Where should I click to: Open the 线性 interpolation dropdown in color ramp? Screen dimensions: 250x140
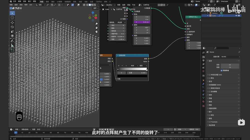click(x=143, y=66)
